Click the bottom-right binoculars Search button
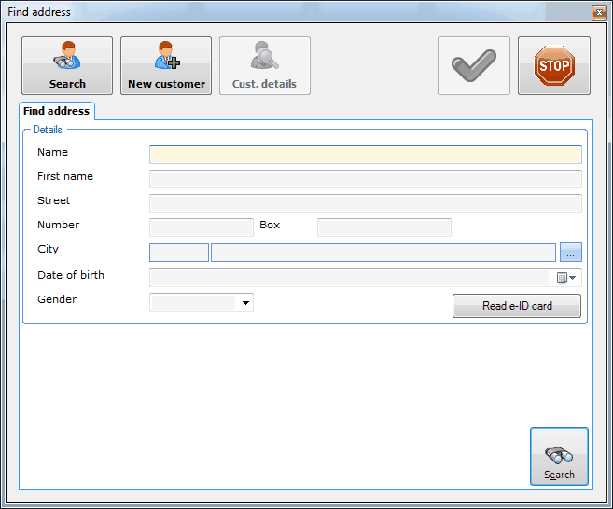This screenshot has height=509, width=613. [559, 457]
